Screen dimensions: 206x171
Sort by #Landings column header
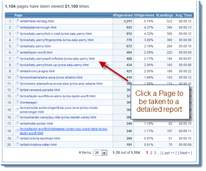(x=164, y=15)
